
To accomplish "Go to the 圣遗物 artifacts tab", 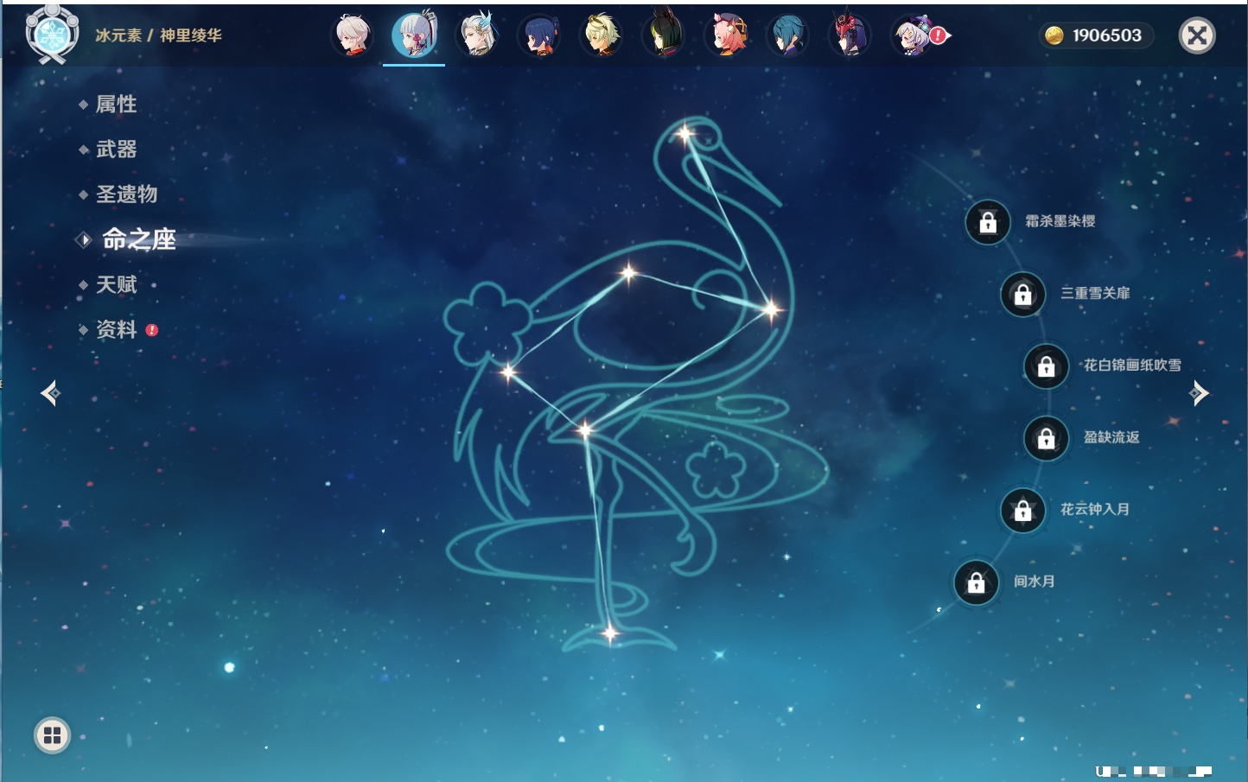I will point(126,194).
